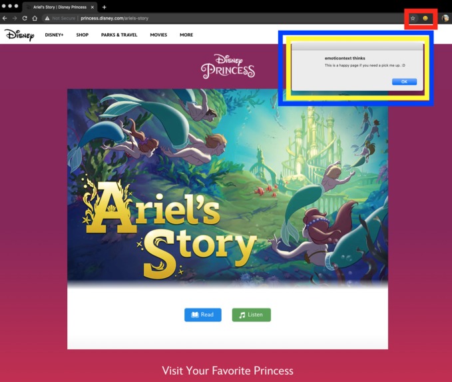Open the SHOP navigation item

tap(82, 35)
